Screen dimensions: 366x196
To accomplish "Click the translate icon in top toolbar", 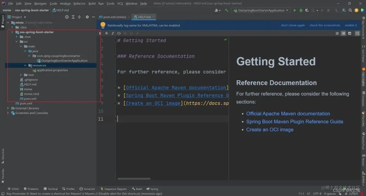I will (x=344, y=10).
